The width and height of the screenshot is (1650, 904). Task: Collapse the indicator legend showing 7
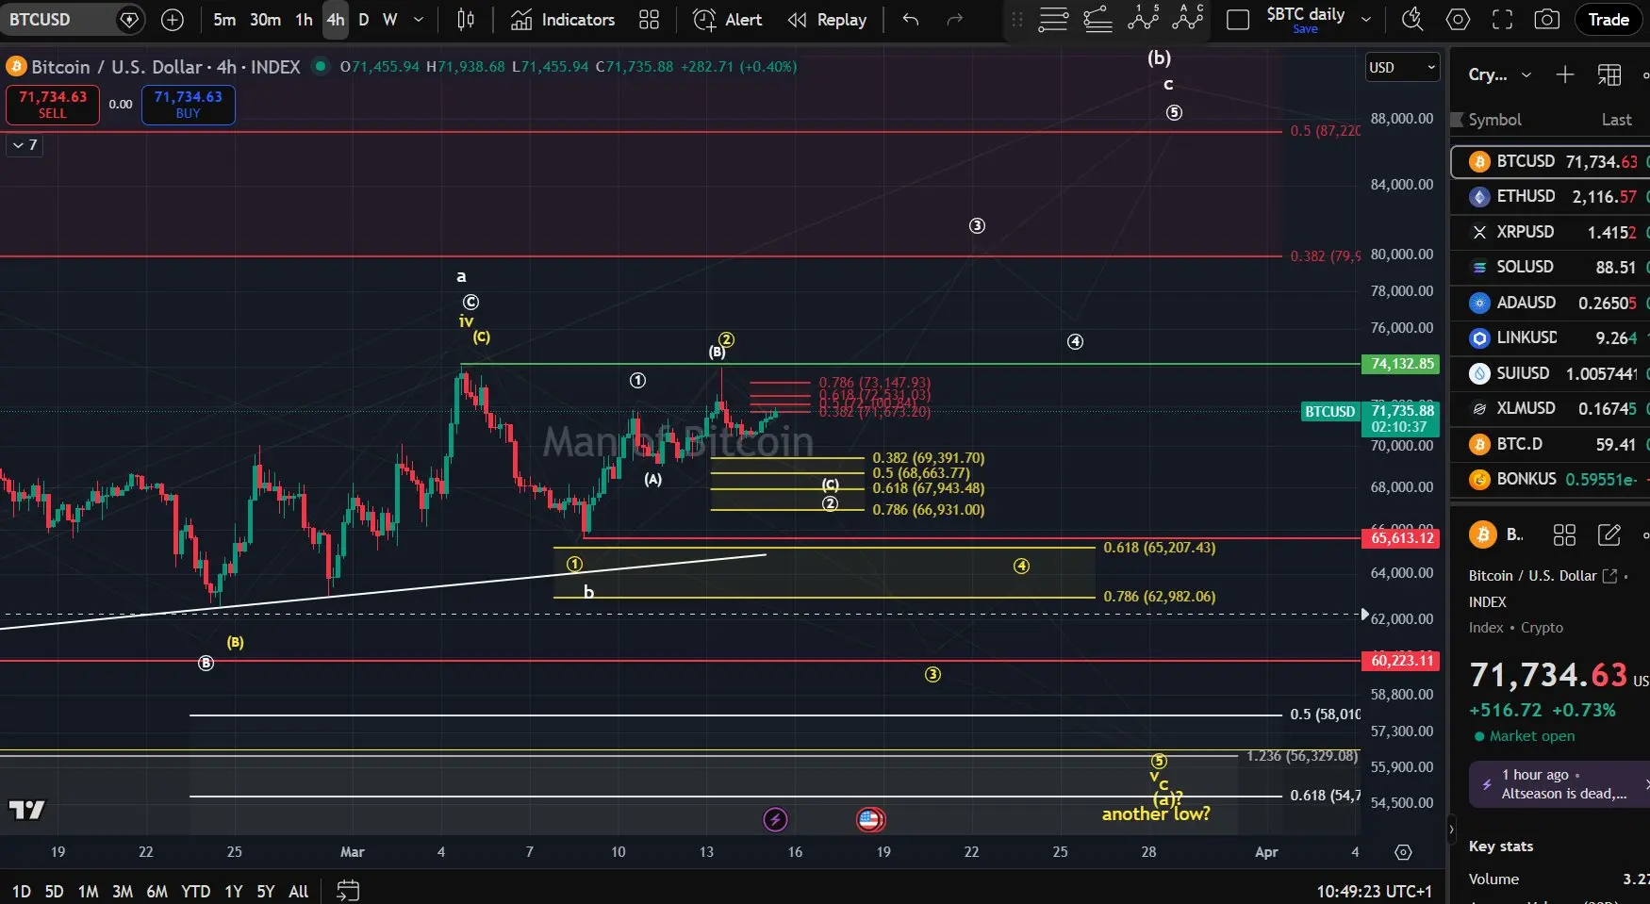(25, 144)
